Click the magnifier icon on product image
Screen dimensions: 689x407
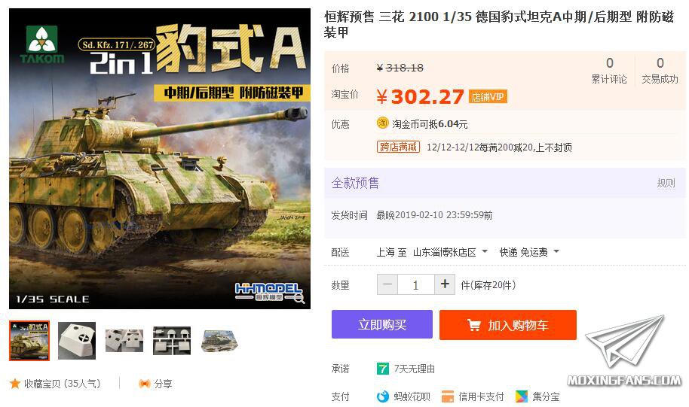(x=300, y=299)
